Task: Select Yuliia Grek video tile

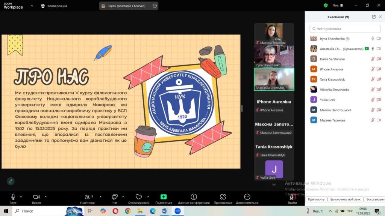Action: pyautogui.click(x=274, y=169)
